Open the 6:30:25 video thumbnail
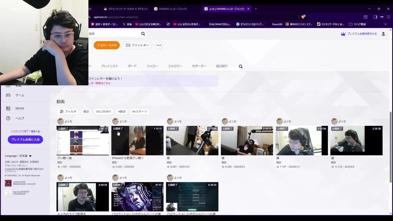Screen dimensions: 393x221 click(192, 197)
